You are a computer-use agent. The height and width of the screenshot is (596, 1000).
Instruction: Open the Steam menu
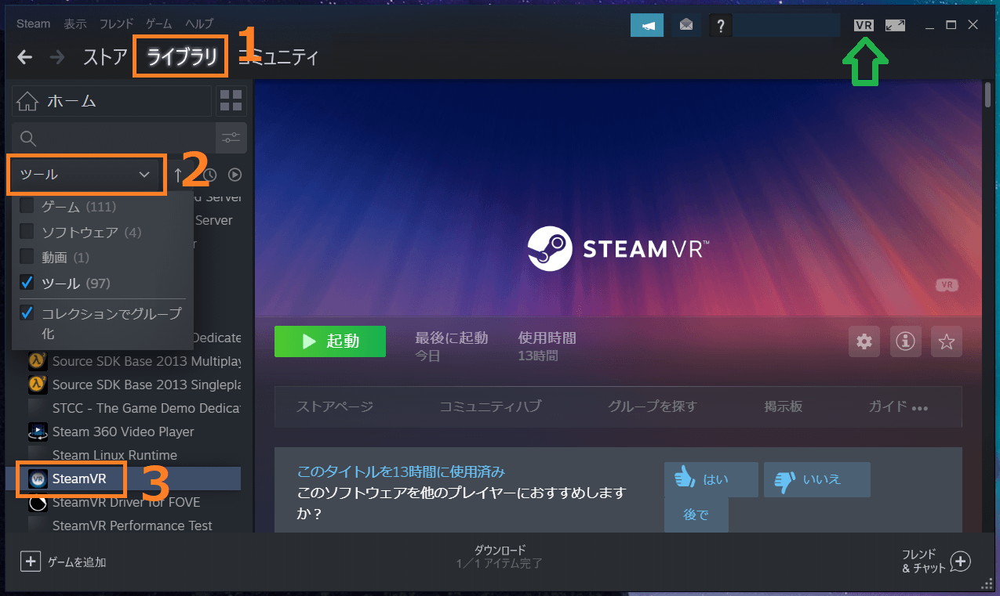tap(33, 24)
